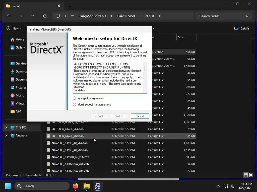Open Music in the sidebar

pyautogui.click(x=17, y=95)
